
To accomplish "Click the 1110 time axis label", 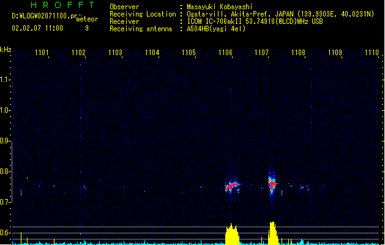I will tap(372, 52).
